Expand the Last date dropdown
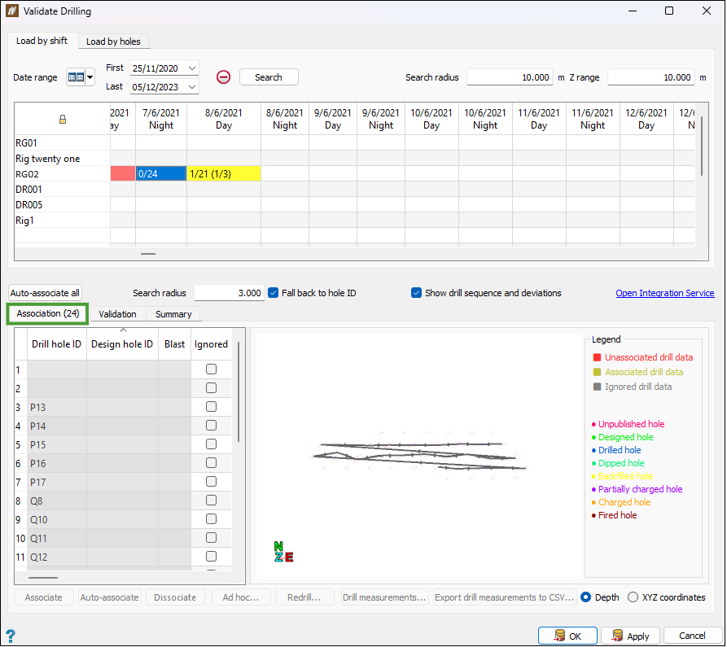 (x=192, y=87)
